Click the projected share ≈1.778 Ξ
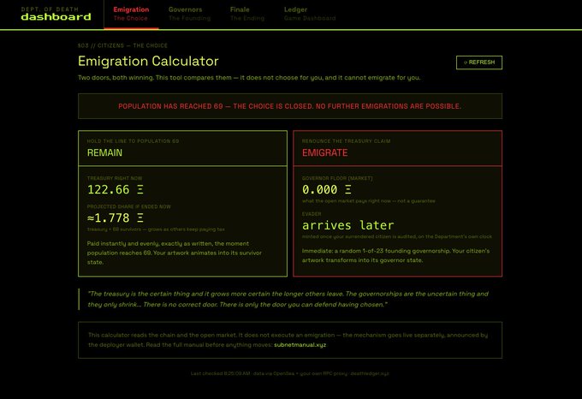This screenshot has height=399, width=582. [115, 217]
